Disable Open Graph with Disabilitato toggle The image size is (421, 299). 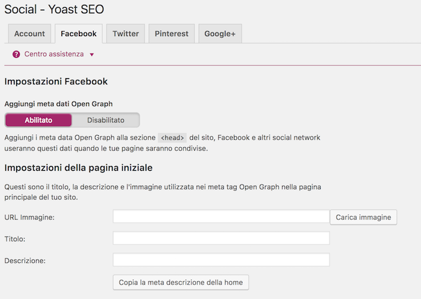[x=105, y=120]
